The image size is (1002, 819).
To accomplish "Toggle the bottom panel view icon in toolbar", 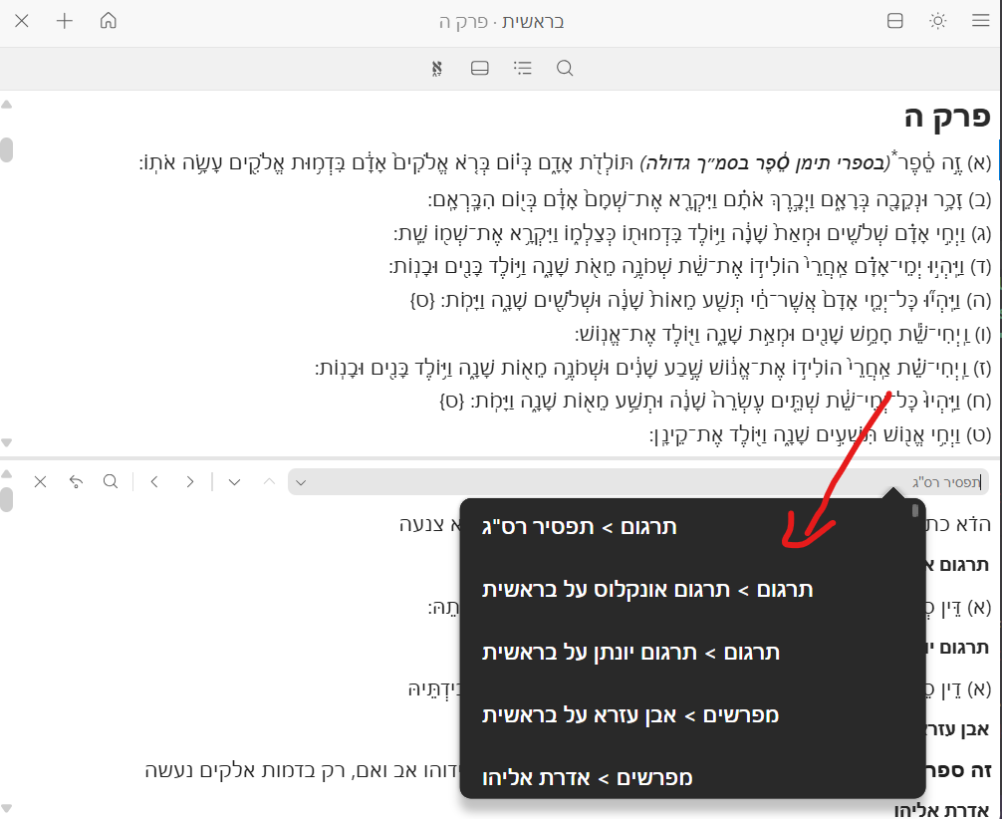I will (479, 68).
